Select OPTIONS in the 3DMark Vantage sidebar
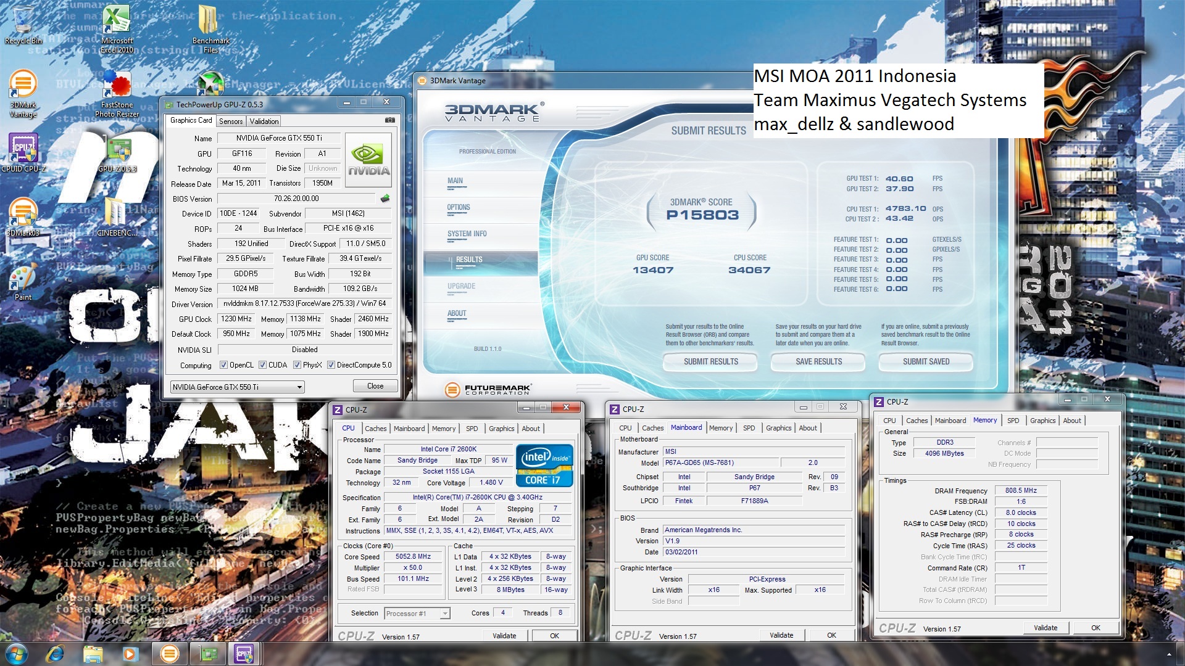 point(459,208)
